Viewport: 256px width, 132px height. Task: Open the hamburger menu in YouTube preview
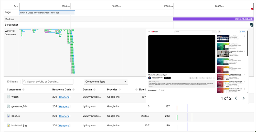pos(149,32)
